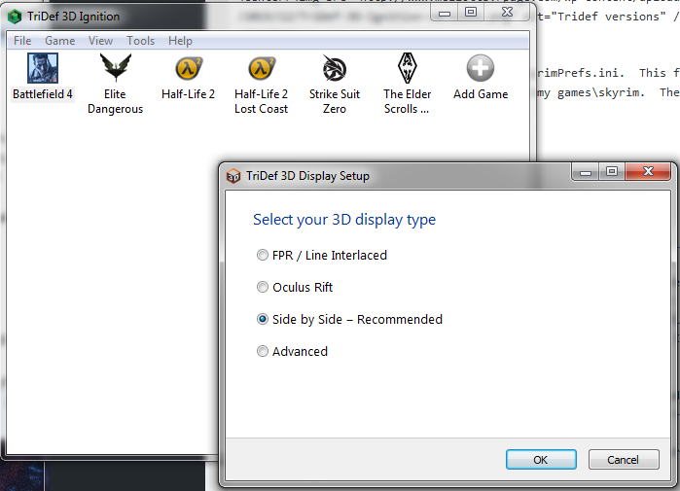
Task: Open the File menu in Ignition
Action: click(x=22, y=41)
